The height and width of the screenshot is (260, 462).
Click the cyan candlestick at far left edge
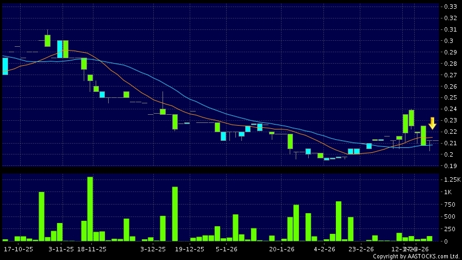[x=5, y=66]
